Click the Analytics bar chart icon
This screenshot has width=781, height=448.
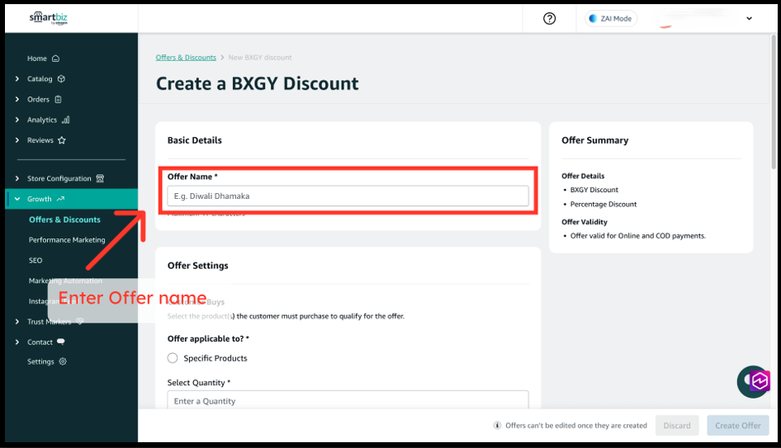tap(65, 120)
